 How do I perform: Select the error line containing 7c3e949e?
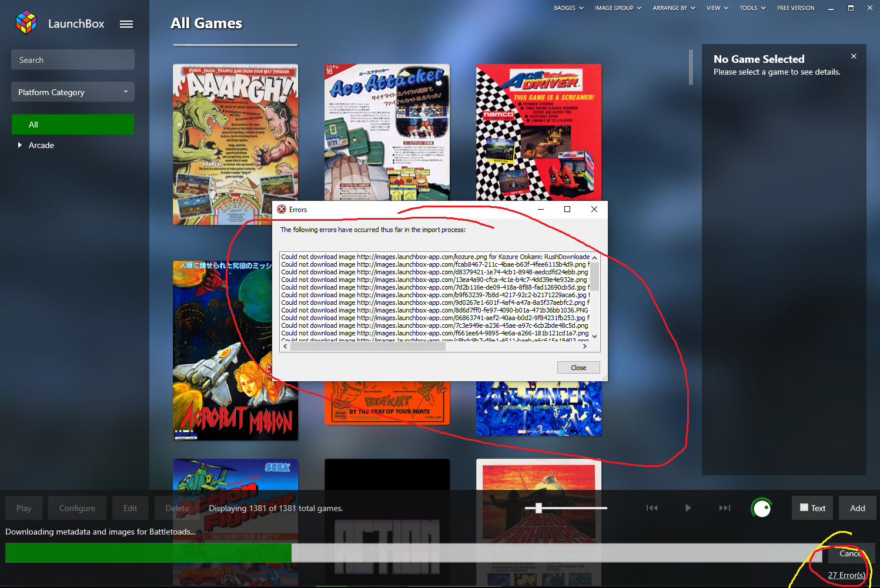click(435, 325)
